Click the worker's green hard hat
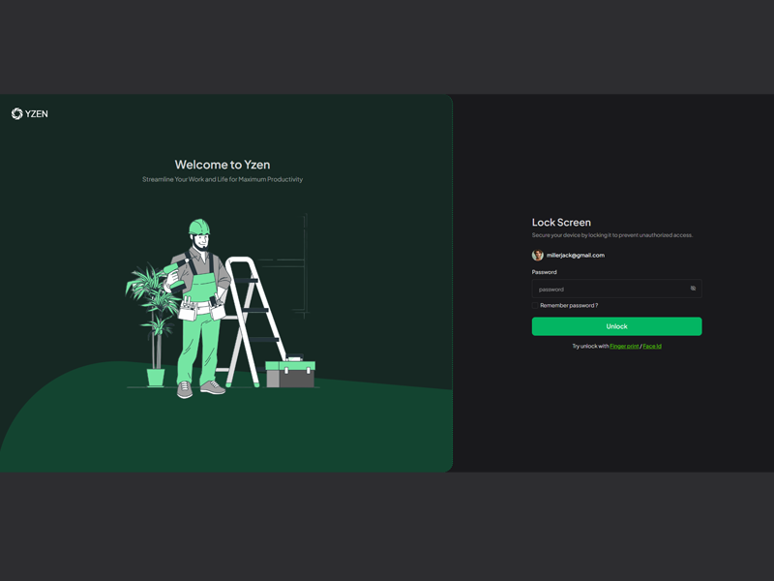Viewport: 774px width, 581px height. [x=199, y=228]
